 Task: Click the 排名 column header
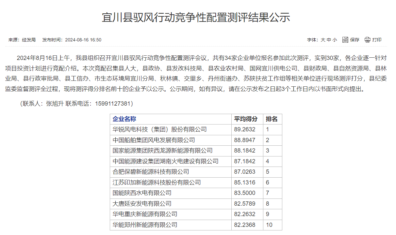coord(272,119)
